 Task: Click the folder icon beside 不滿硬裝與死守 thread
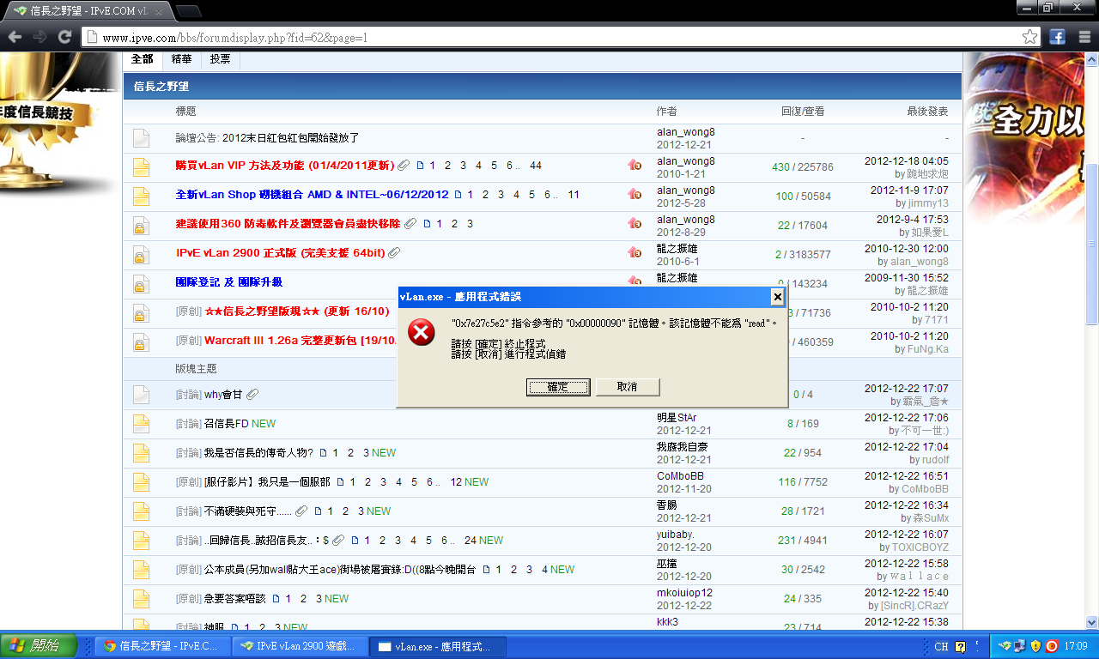point(141,511)
